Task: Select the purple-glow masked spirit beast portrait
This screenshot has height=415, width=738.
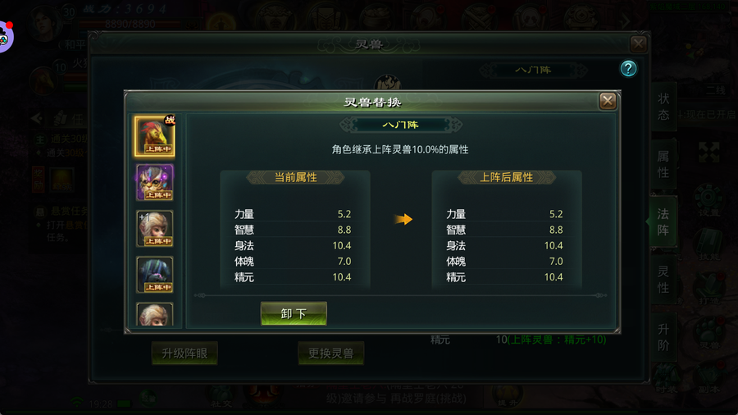Action: [x=154, y=182]
